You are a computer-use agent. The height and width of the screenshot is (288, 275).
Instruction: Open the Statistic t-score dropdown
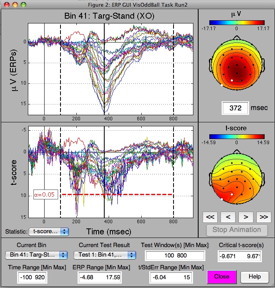click(49, 231)
